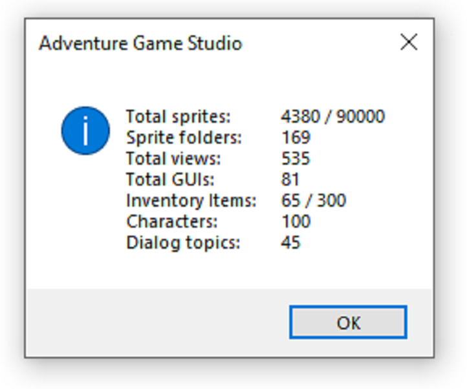Click the Adventure Game Studio title text
Screen dimensions: 467x389
[x=140, y=44]
